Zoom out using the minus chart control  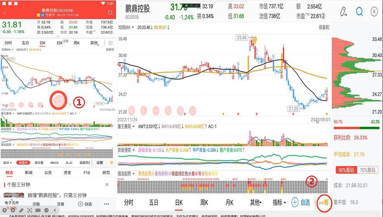coord(156,110)
